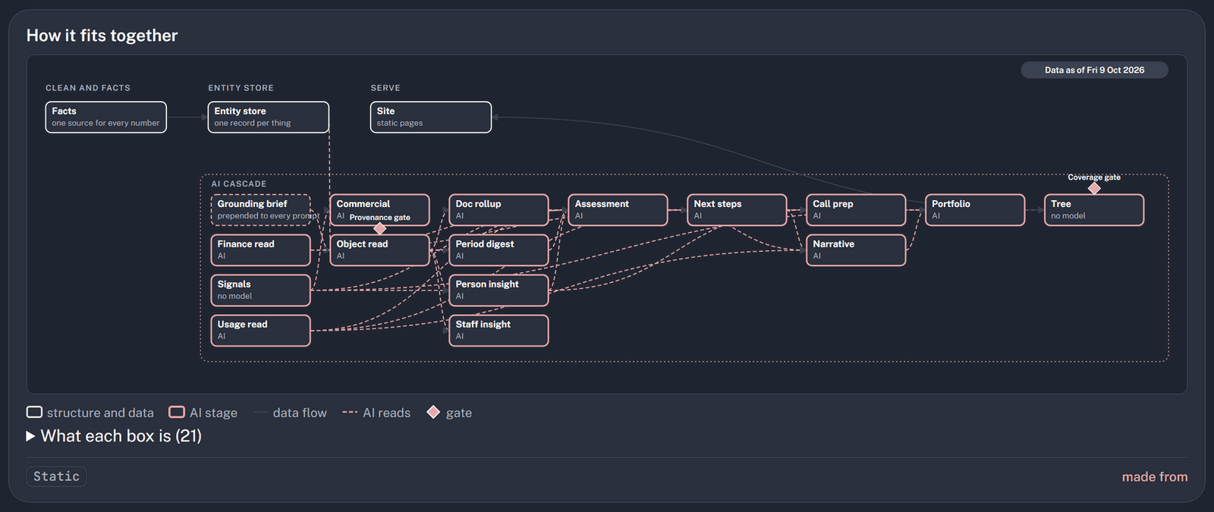Click the 'How it fits together' heading
Image resolution: width=1214 pixels, height=512 pixels.
[x=102, y=36]
